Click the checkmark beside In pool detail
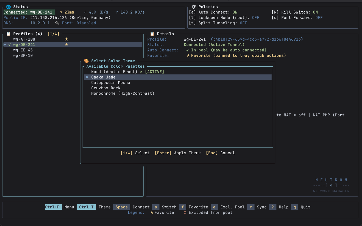The width and height of the screenshot is (362, 226). 188,50
